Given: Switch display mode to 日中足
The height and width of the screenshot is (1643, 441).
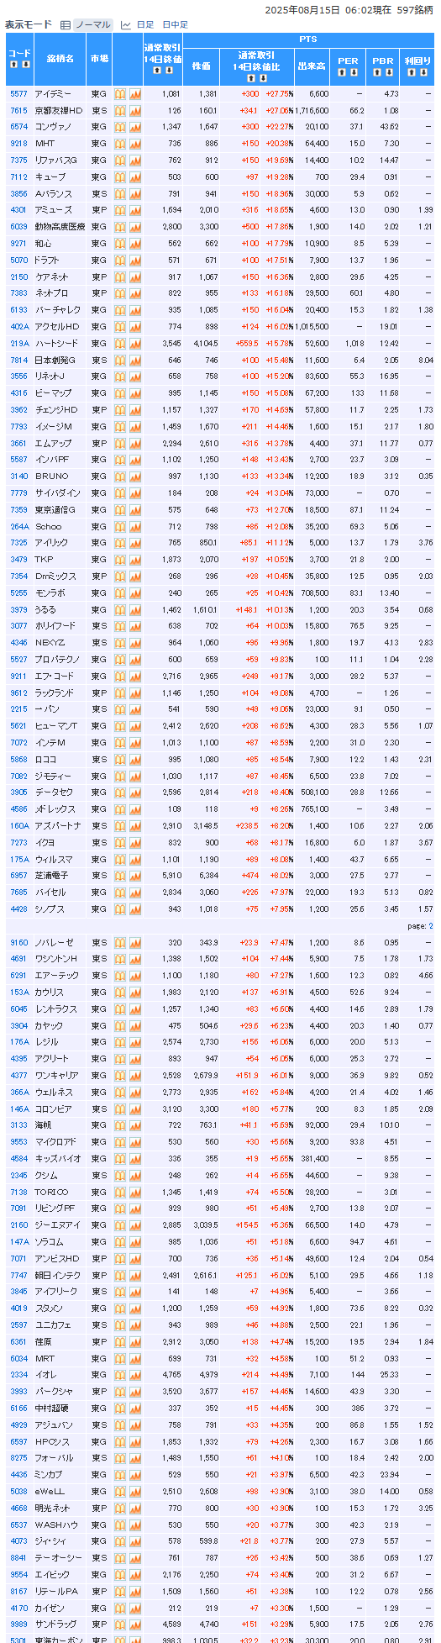Looking at the screenshot, I should coord(175,25).
